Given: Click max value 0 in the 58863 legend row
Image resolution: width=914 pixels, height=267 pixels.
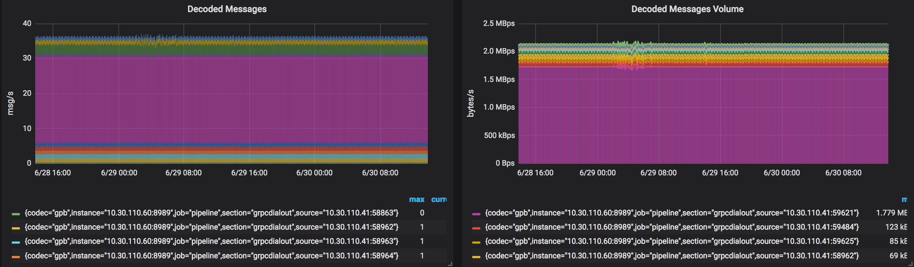Looking at the screenshot, I should click(x=422, y=213).
